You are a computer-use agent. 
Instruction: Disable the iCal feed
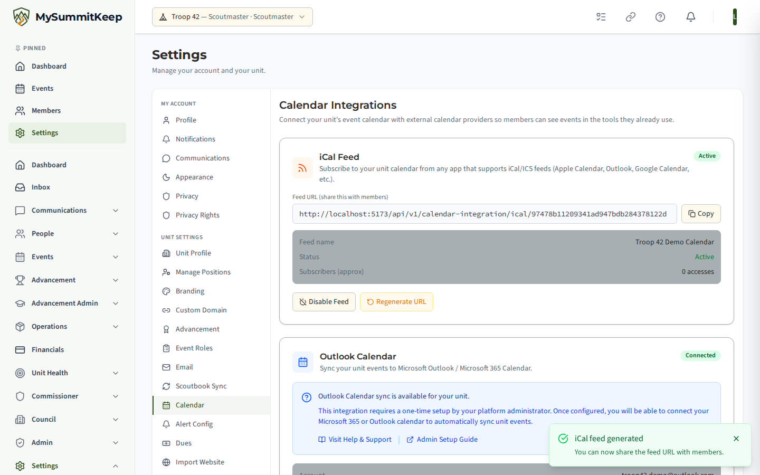324,302
